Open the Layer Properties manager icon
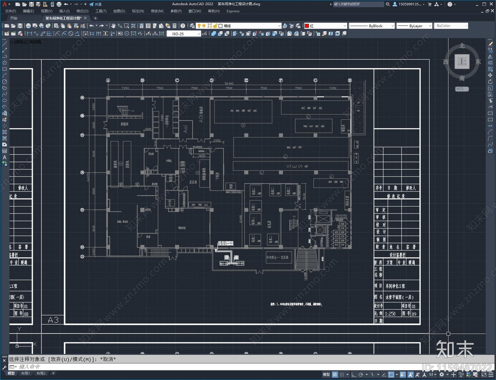The width and height of the screenshot is (496, 380). (193, 26)
